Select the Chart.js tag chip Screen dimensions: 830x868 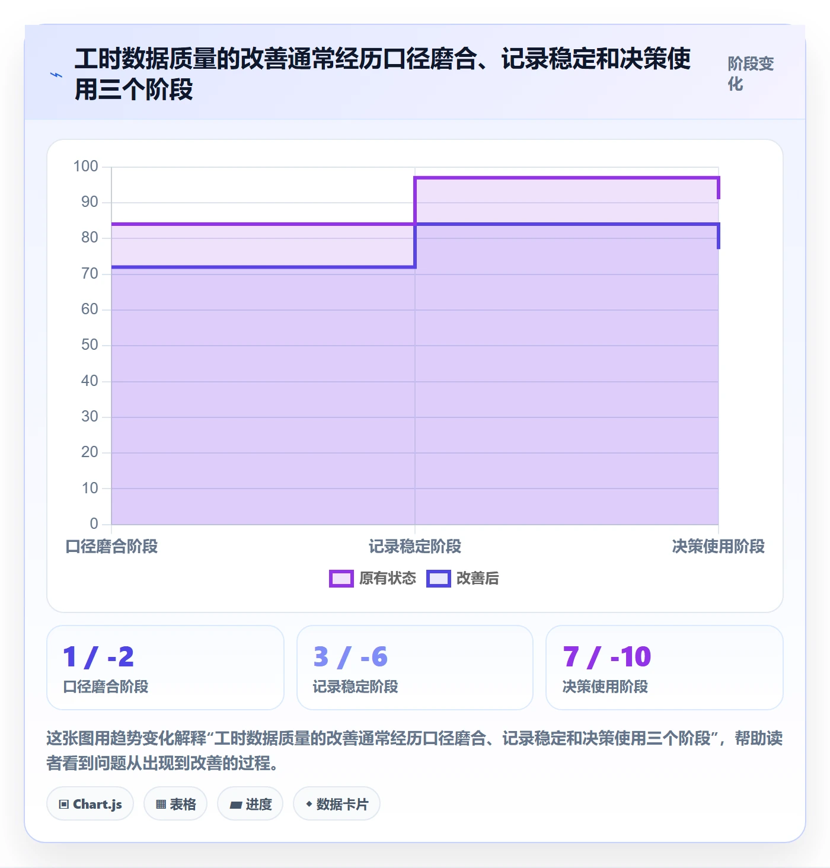click(90, 804)
